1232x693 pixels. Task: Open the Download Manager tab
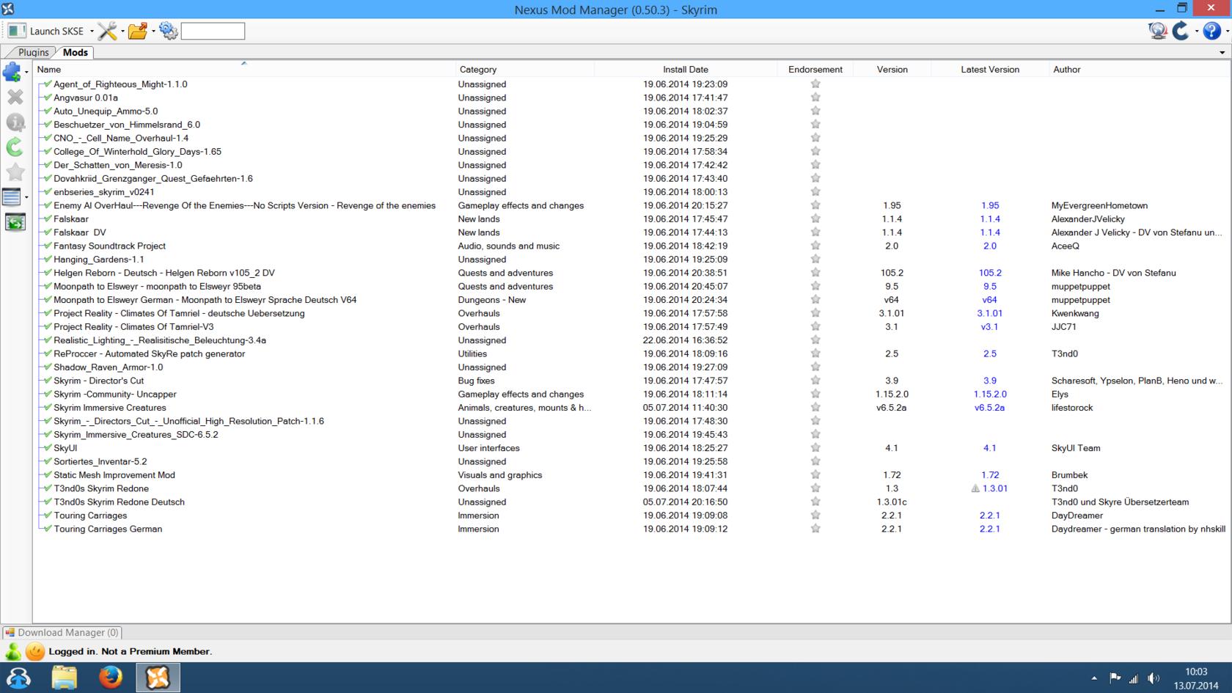(x=62, y=632)
